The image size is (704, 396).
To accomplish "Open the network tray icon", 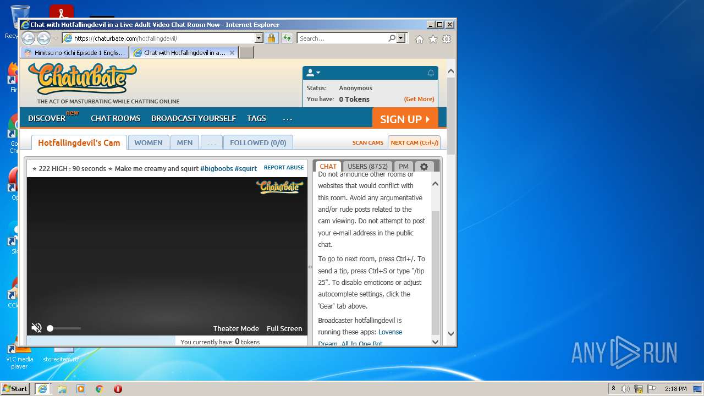I will coord(638,388).
